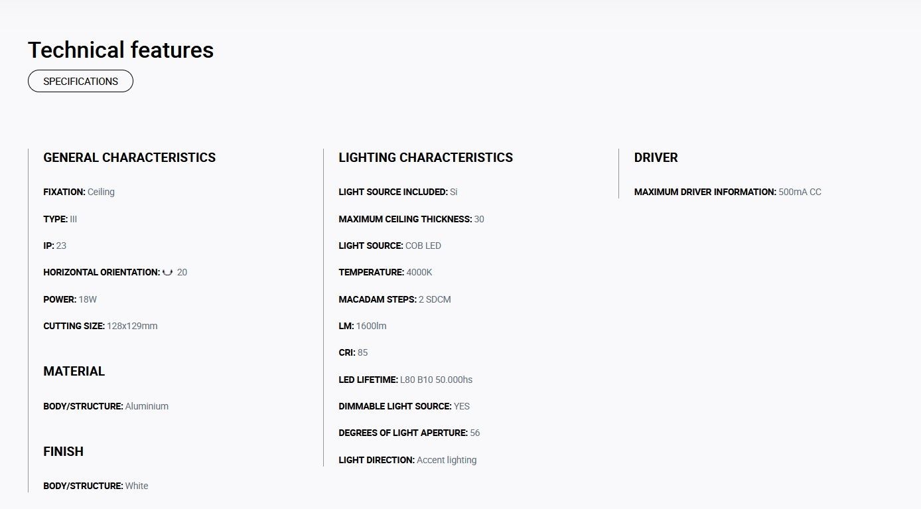Click the 4000K temperature value

pyautogui.click(x=419, y=272)
